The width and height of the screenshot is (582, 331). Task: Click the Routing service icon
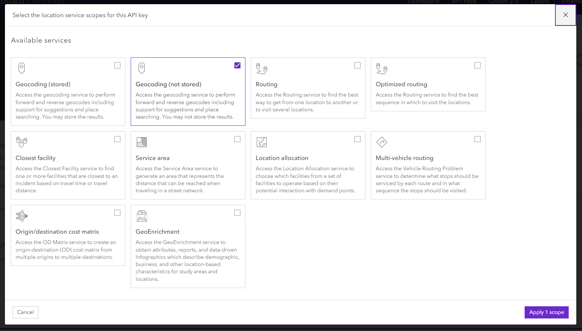[261, 69]
